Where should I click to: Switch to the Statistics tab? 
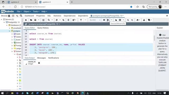(57, 16)
